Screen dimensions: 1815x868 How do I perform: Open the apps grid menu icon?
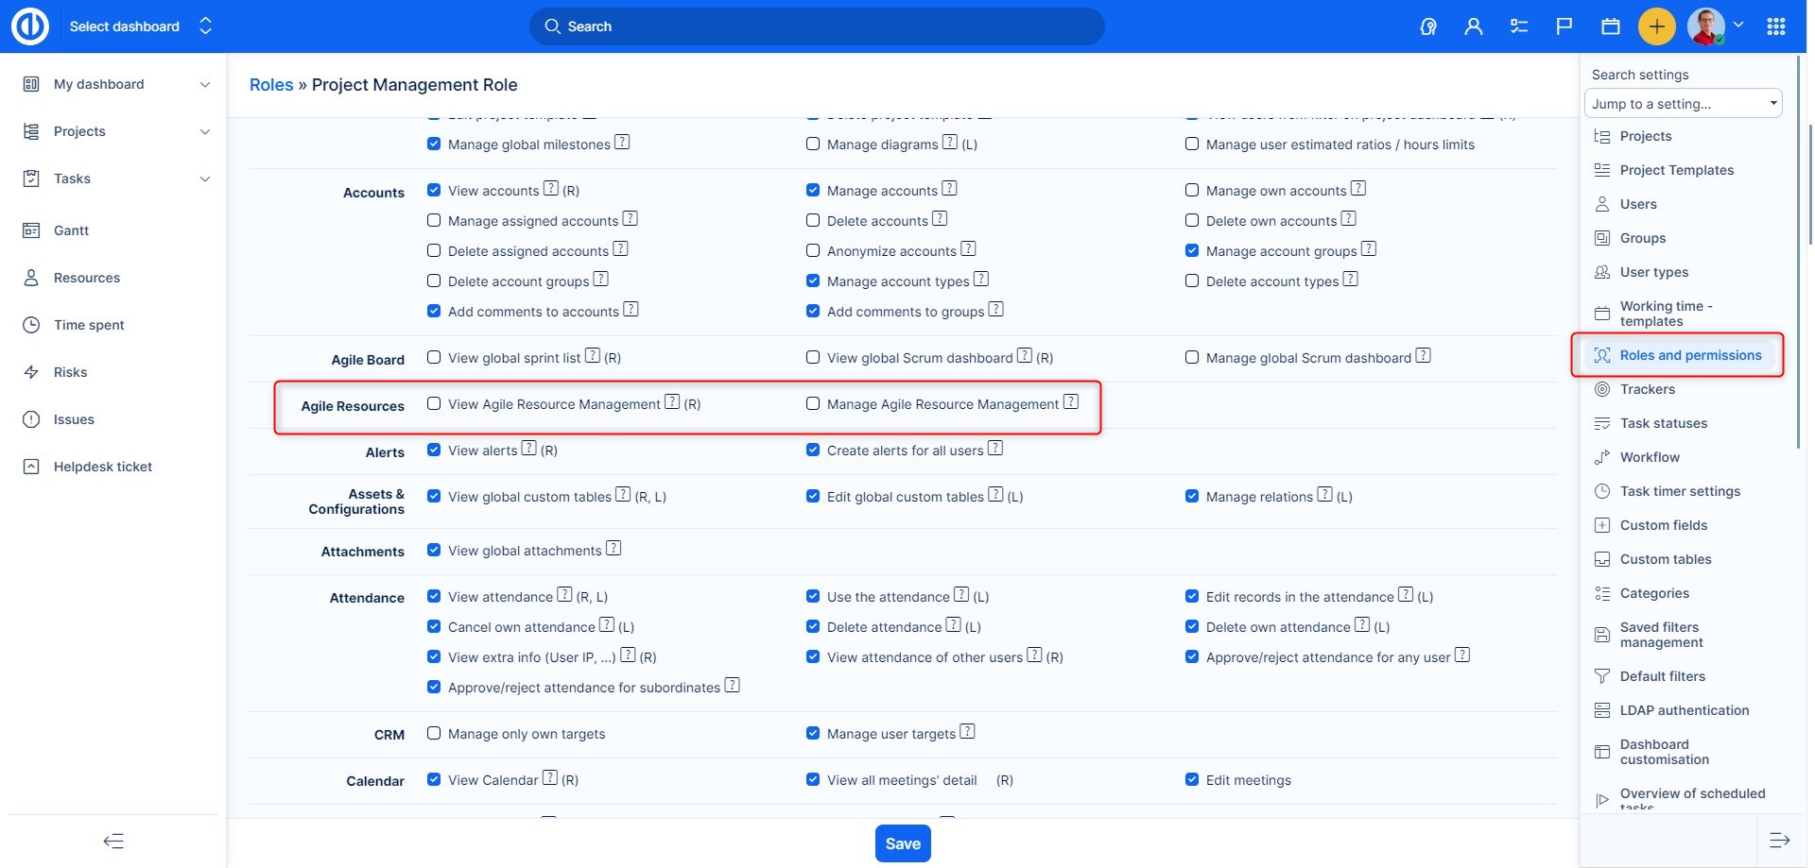(1775, 26)
